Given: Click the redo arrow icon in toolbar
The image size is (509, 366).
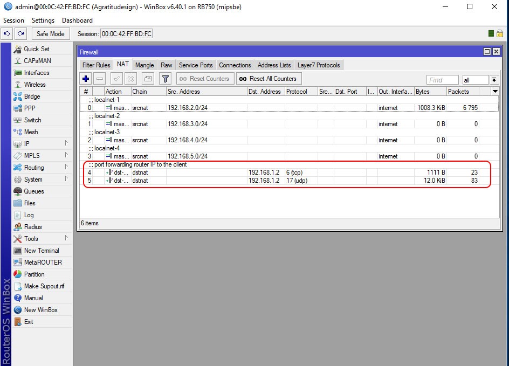Looking at the screenshot, I should point(21,34).
